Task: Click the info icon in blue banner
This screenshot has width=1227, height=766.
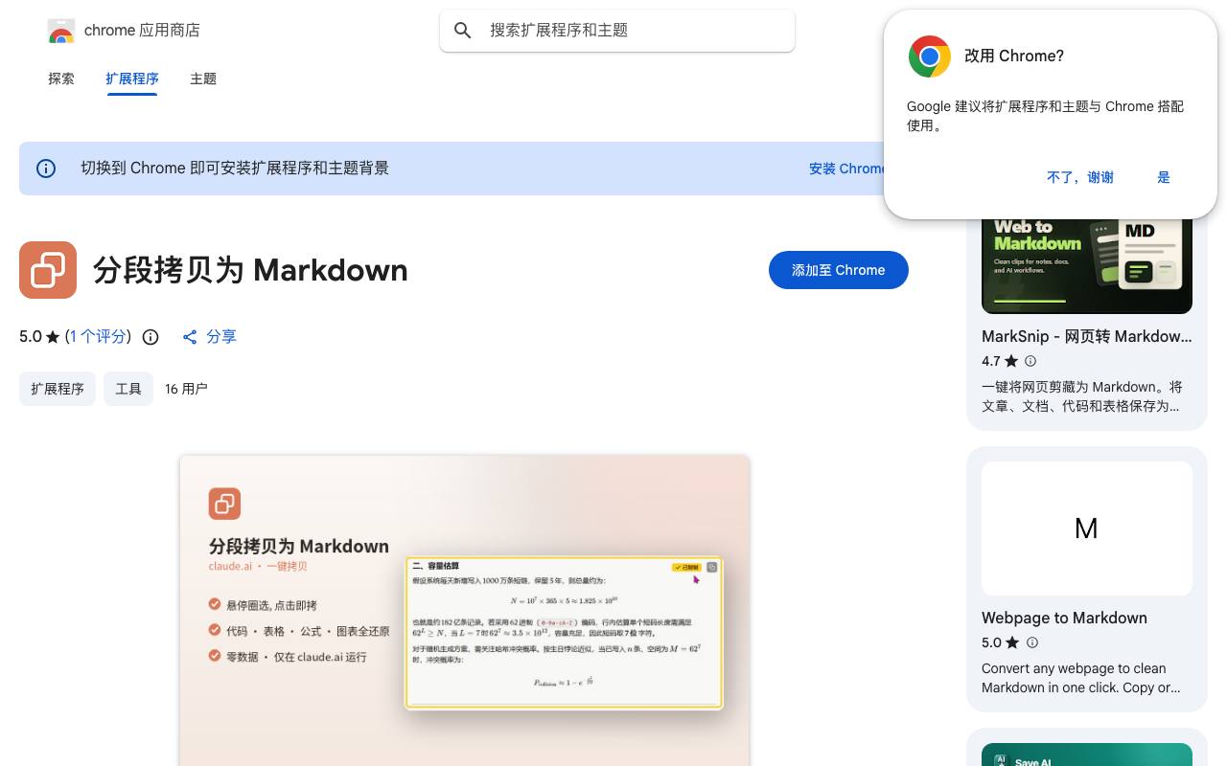Action: [x=46, y=169]
